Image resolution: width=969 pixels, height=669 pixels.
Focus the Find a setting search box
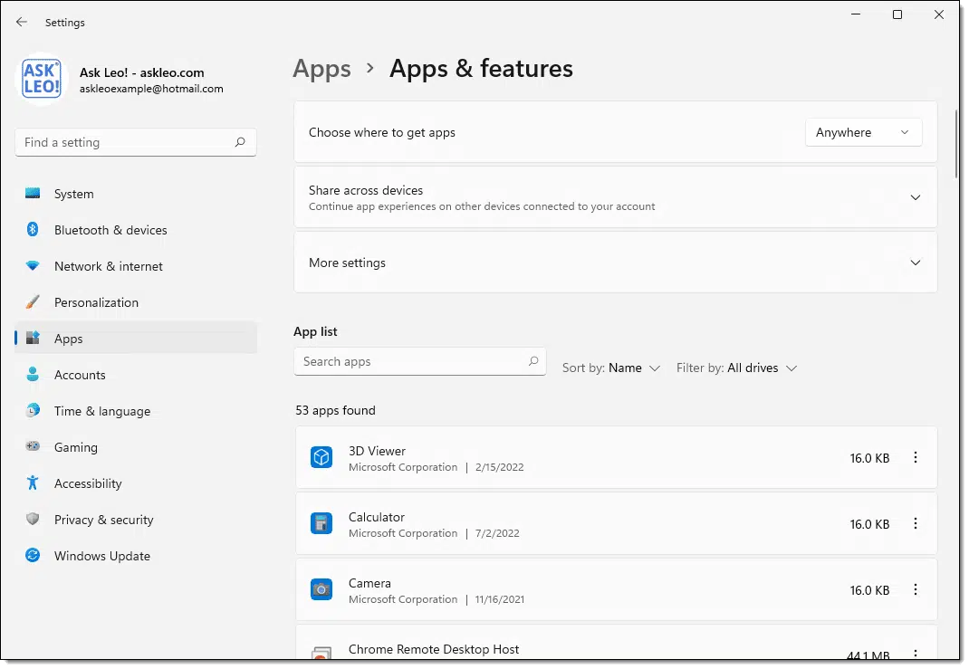click(x=136, y=143)
